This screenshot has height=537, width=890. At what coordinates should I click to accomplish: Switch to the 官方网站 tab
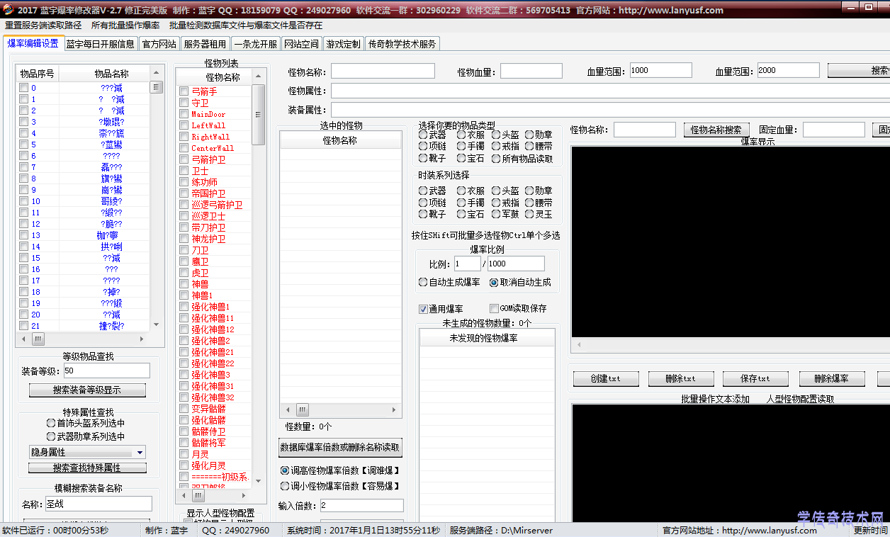tap(159, 43)
